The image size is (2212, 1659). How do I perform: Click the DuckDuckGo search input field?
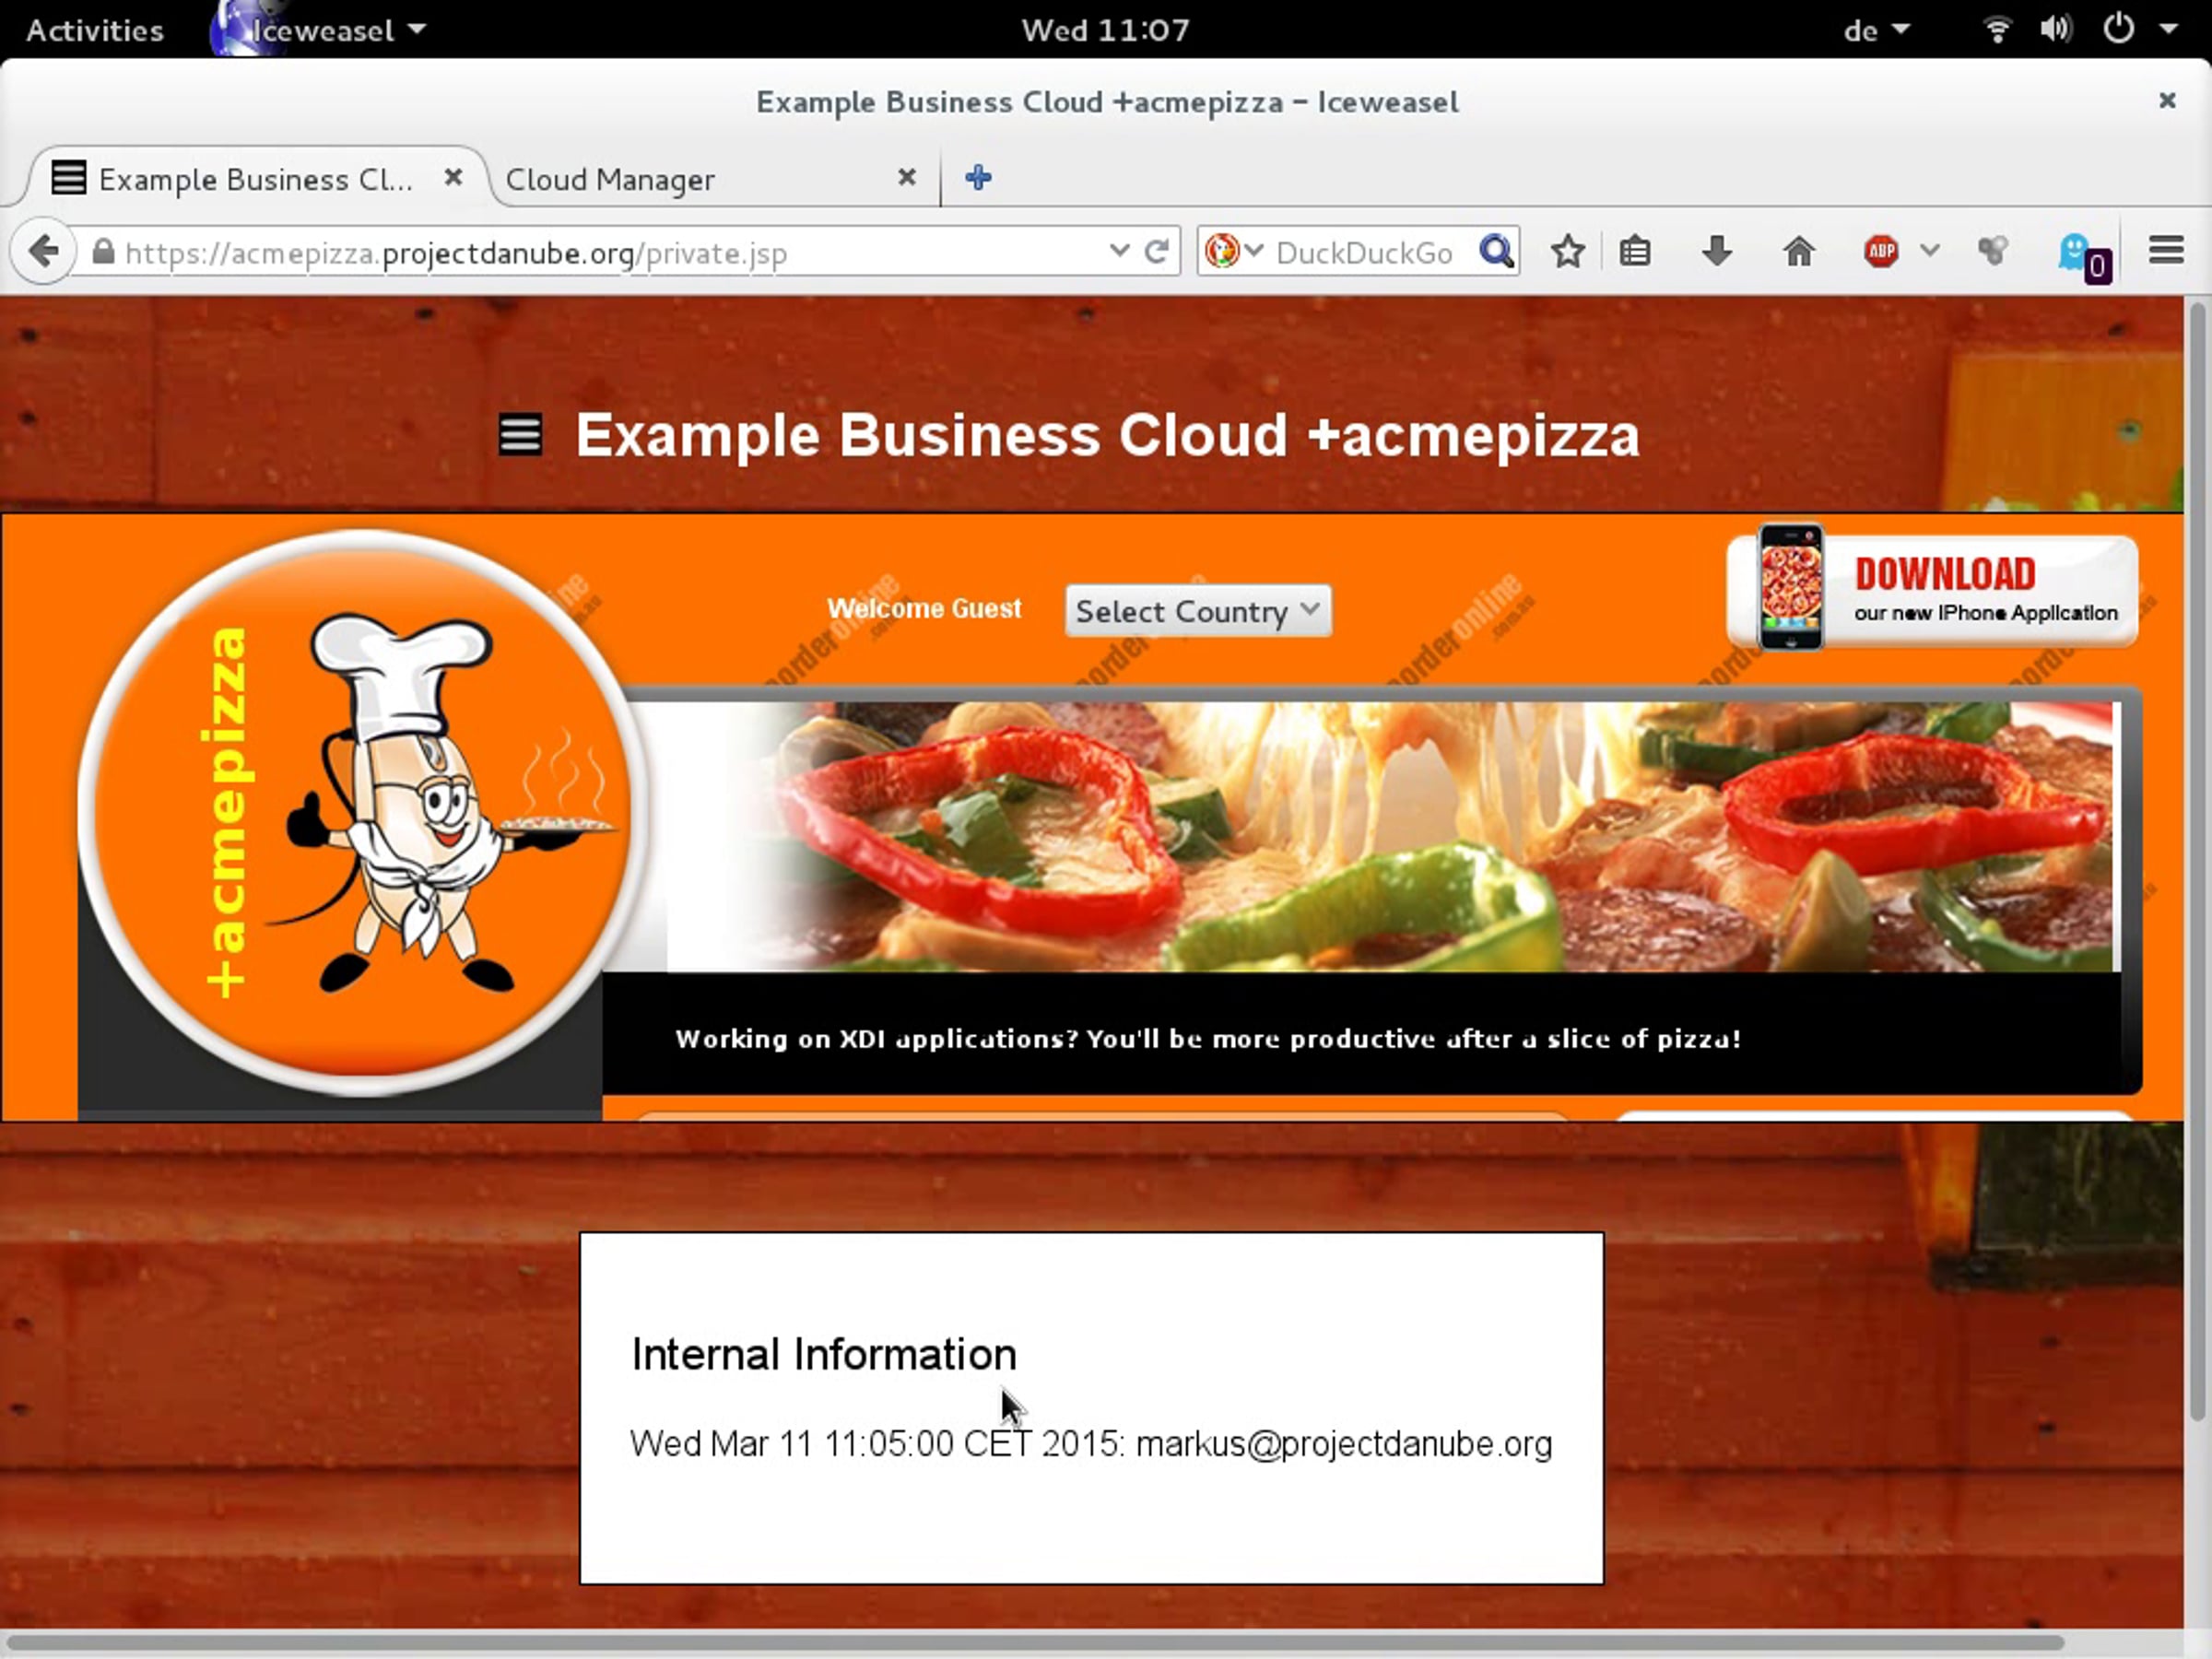tap(1364, 253)
